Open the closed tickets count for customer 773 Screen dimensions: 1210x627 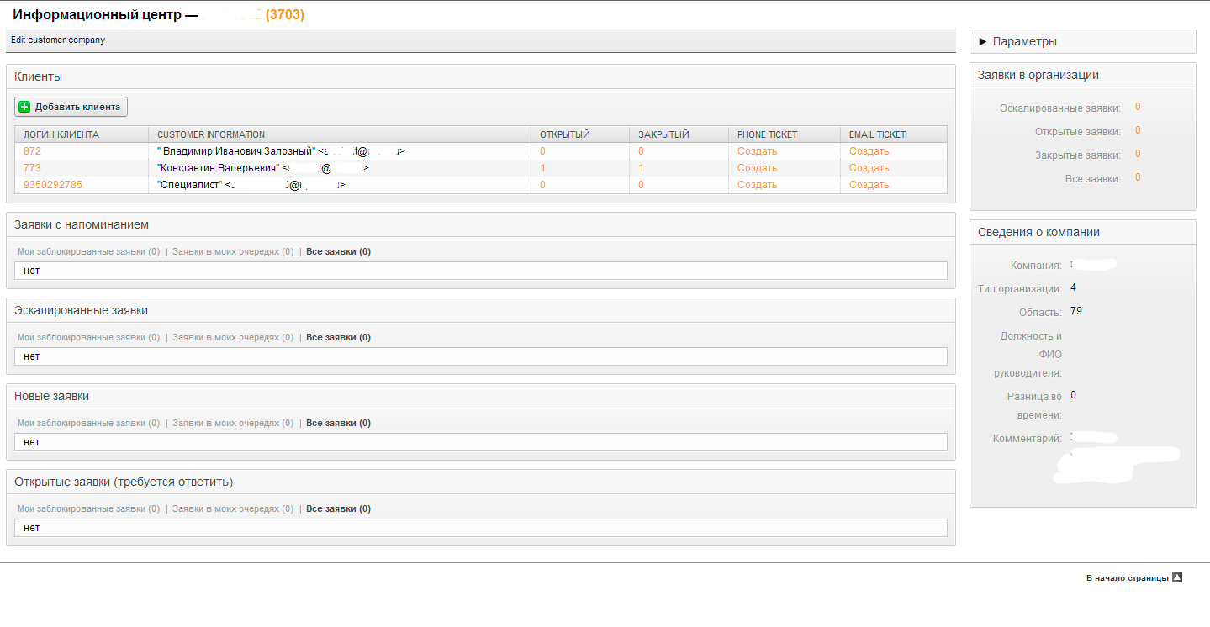(641, 168)
